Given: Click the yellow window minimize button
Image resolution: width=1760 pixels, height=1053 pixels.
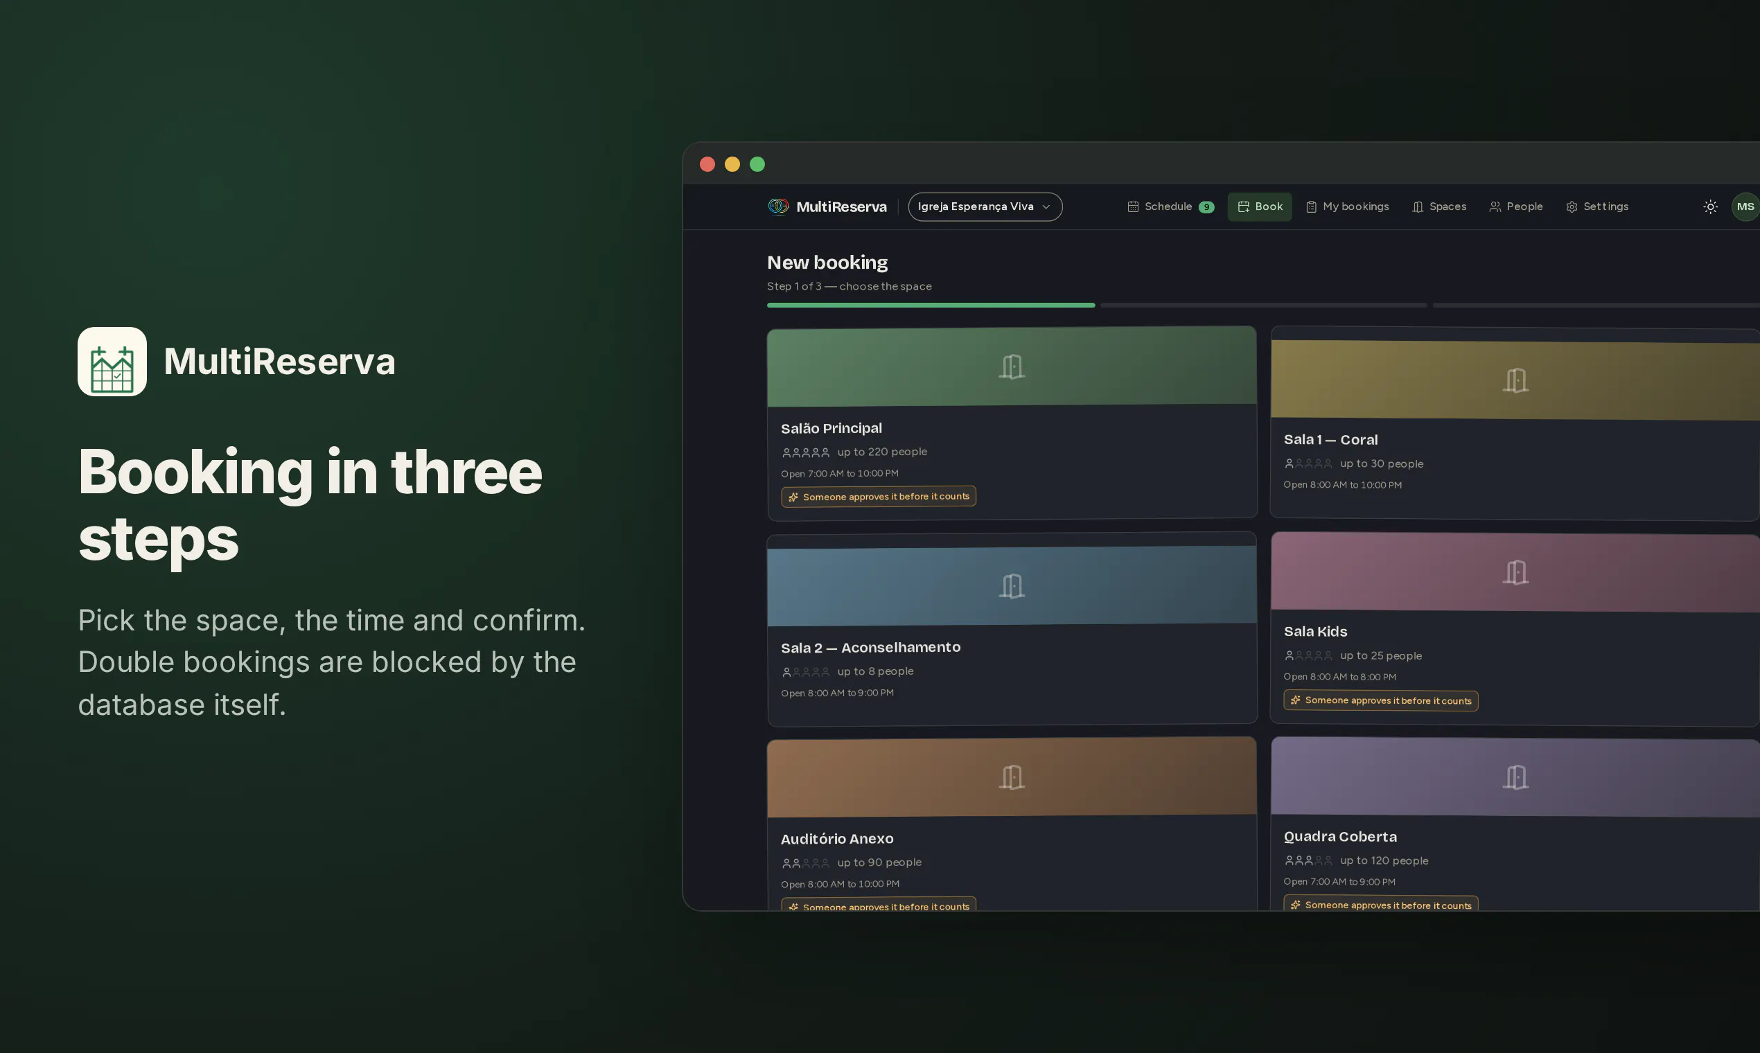Looking at the screenshot, I should click(x=732, y=165).
